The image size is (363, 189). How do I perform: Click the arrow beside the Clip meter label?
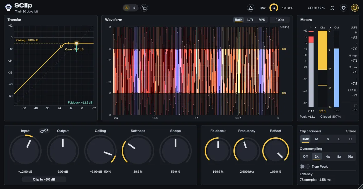[x=330, y=28]
